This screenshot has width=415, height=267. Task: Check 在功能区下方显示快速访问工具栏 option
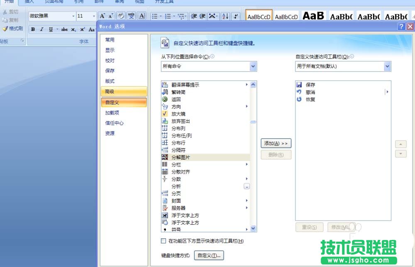pyautogui.click(x=164, y=240)
